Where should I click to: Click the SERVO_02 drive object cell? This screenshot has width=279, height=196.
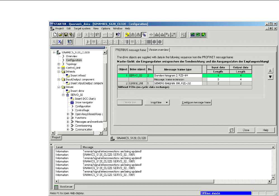(x=138, y=76)
